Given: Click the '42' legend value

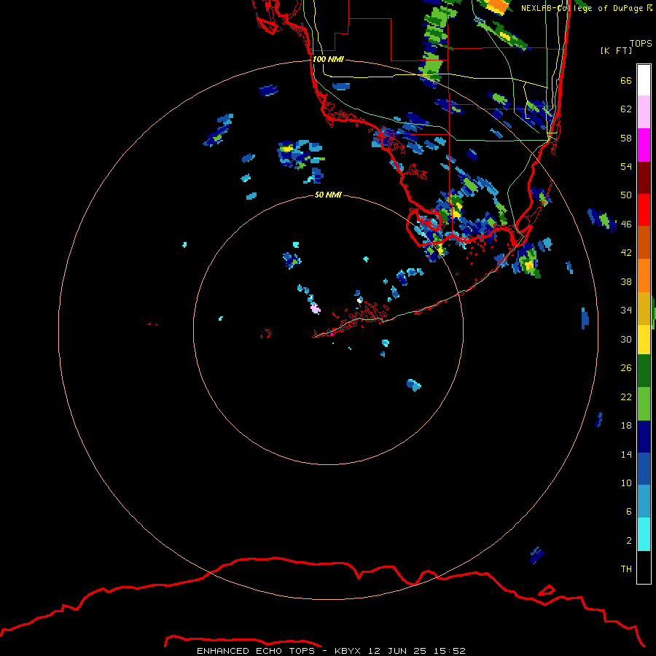Looking at the screenshot, I should pyautogui.click(x=626, y=253).
